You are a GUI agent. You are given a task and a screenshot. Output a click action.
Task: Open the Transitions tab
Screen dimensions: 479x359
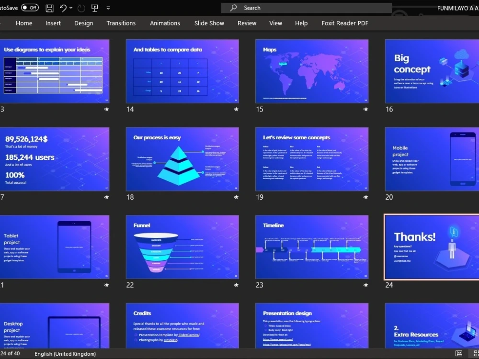pos(121,23)
